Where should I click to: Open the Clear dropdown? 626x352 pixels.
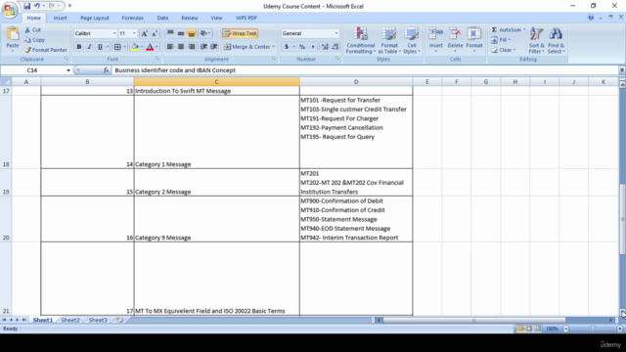504,50
